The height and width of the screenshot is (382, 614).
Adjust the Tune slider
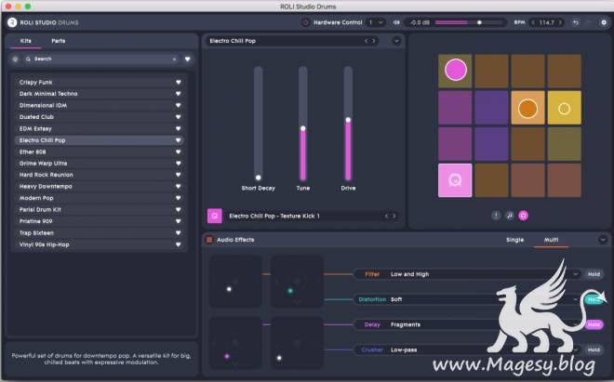303,123
